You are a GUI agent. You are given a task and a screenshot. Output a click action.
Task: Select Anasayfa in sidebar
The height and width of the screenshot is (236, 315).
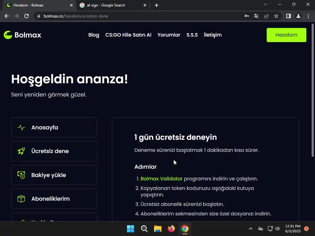(54, 128)
